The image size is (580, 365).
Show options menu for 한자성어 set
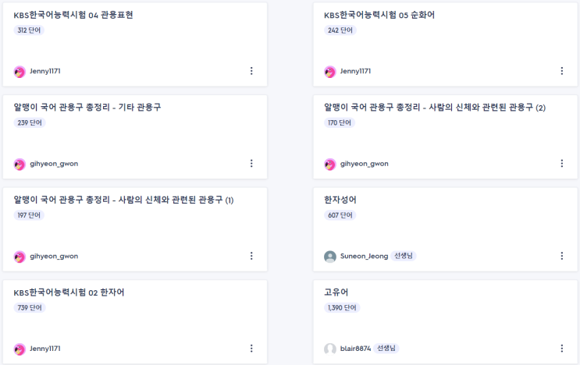561,256
